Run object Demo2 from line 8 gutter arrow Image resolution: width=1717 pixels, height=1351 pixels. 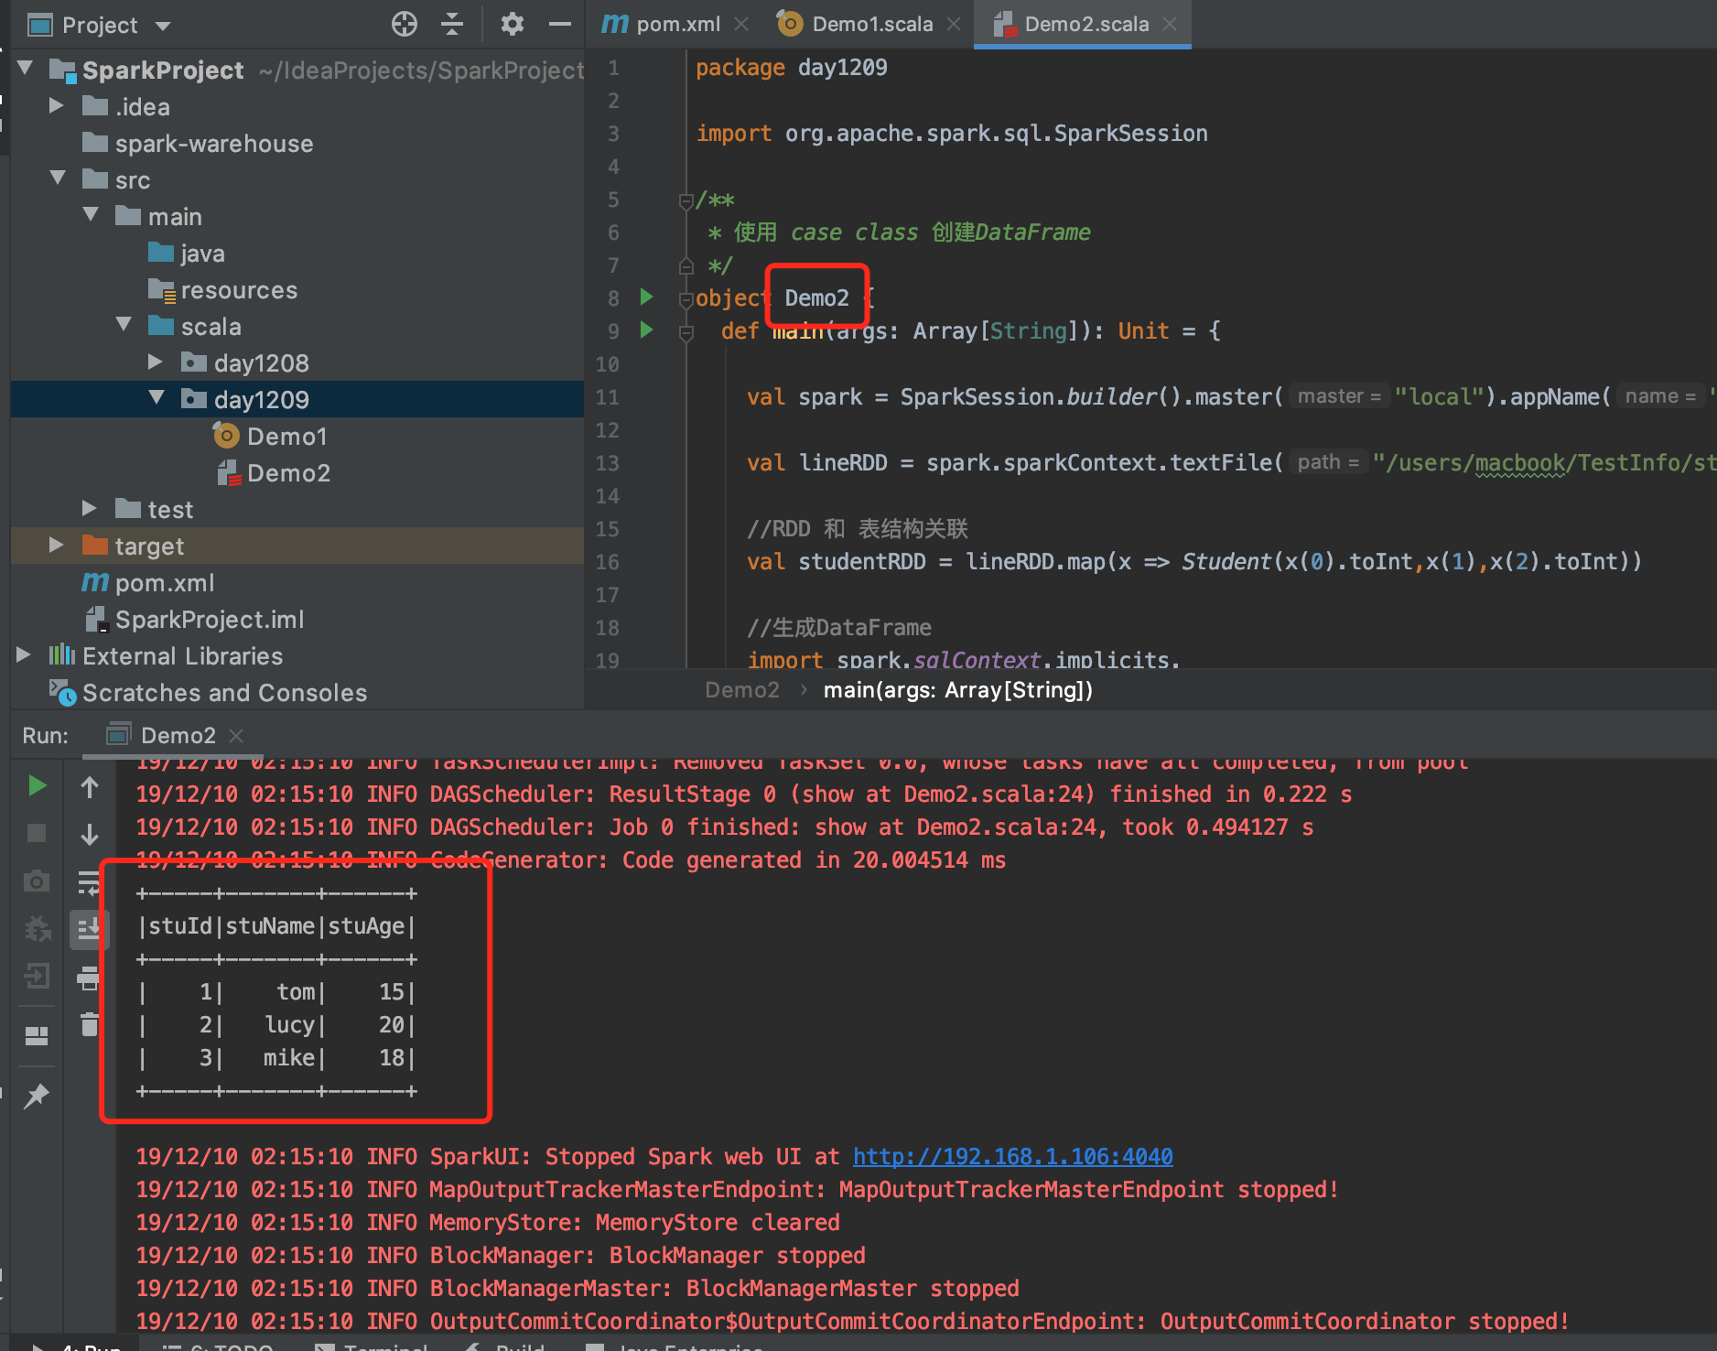coord(647,297)
